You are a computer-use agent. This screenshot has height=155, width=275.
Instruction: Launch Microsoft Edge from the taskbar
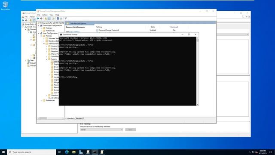tap(67, 152)
